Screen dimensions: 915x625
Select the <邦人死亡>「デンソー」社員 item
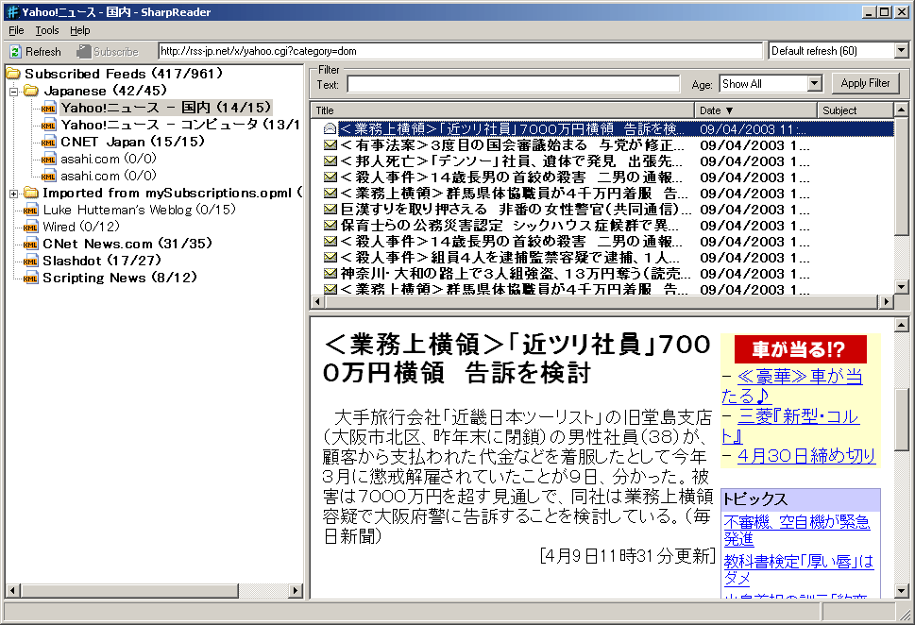click(514, 161)
